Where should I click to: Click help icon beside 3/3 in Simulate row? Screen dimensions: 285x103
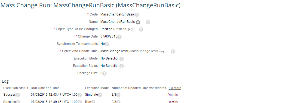click(118, 95)
